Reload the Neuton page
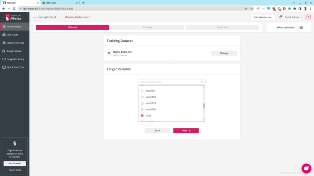 14,9
